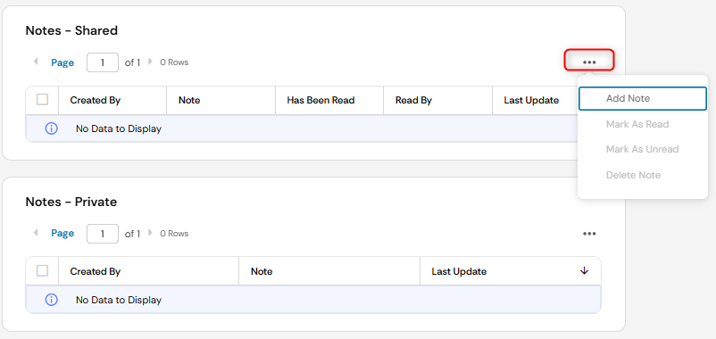Open the Private notes three-dot menu

point(589,234)
